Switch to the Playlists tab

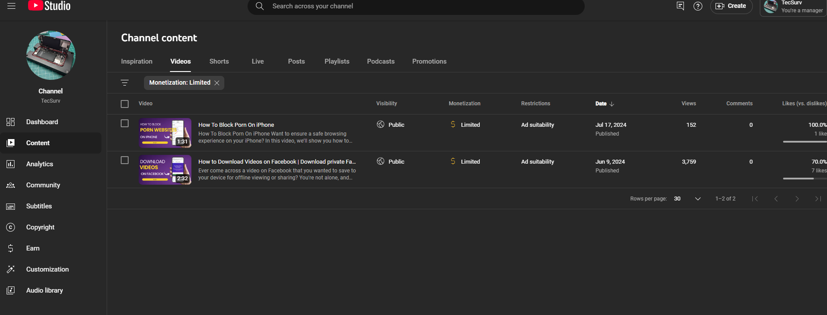337,61
